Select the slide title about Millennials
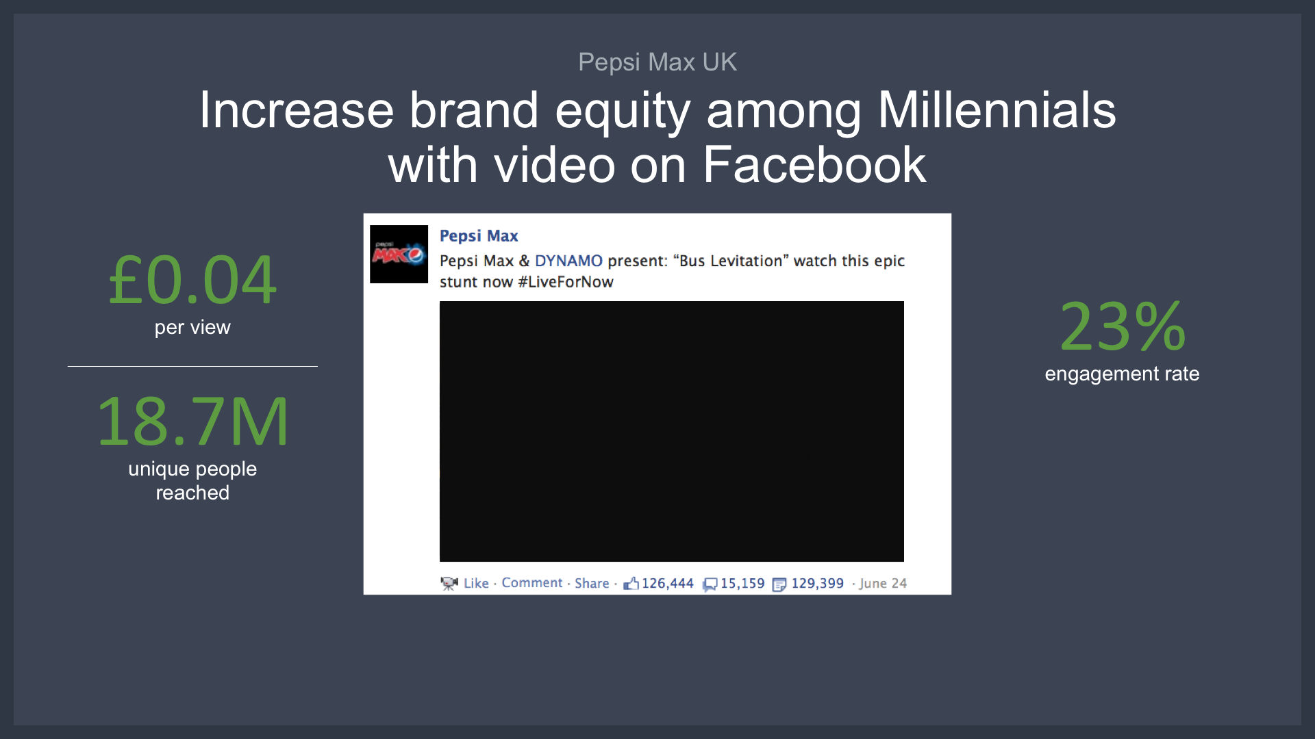 pyautogui.click(x=657, y=137)
